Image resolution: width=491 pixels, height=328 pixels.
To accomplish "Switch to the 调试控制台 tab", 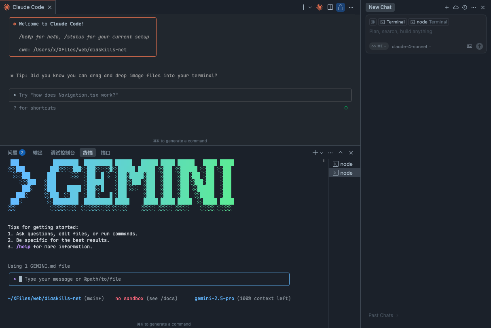I will point(63,153).
